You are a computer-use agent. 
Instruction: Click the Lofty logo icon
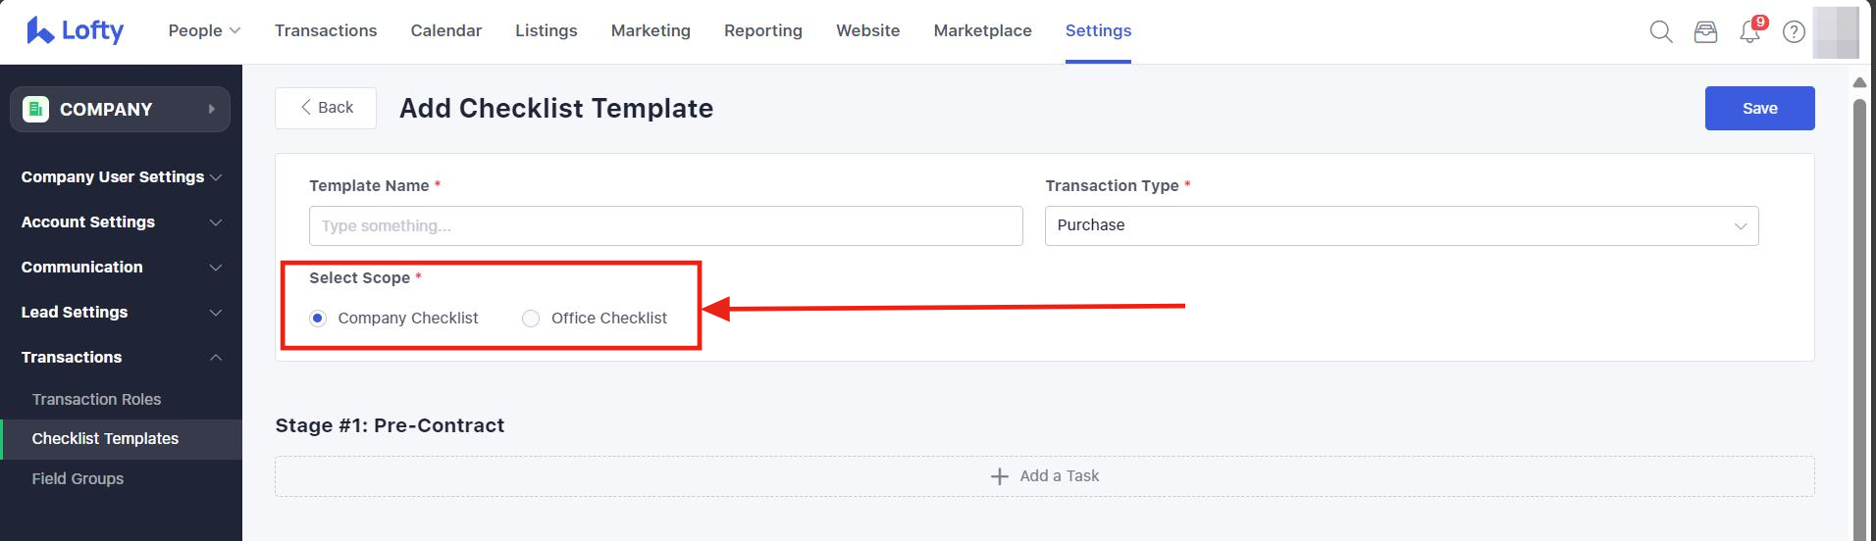39,30
